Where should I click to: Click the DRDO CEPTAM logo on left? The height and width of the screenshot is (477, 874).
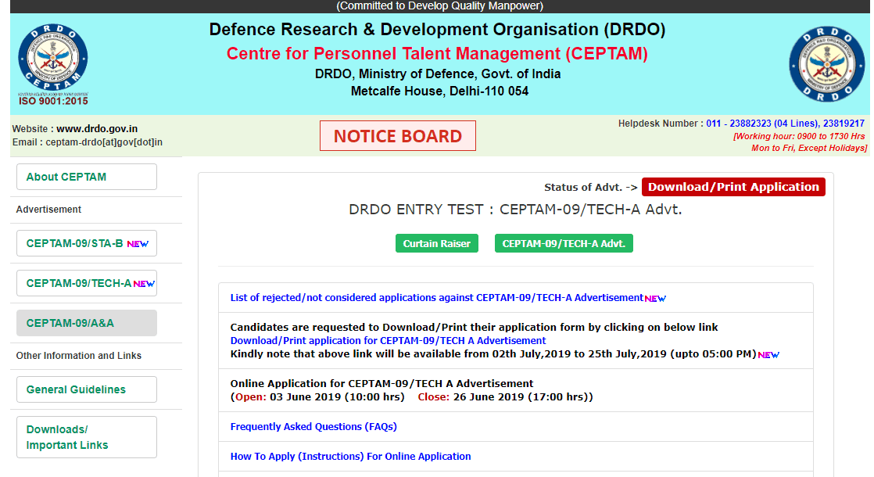tap(52, 64)
